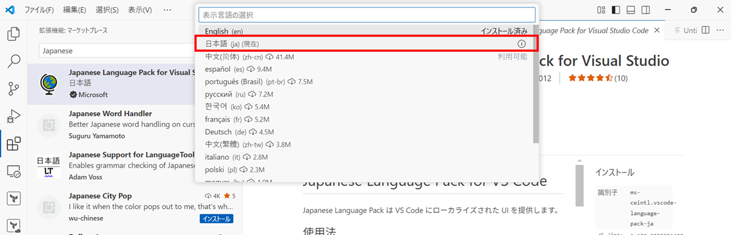731x235 pixels.
Task: Click the download icon beside Deutsch
Action: pos(254,132)
